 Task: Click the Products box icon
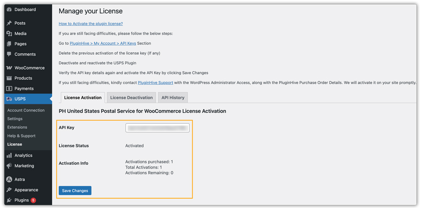point(9,78)
